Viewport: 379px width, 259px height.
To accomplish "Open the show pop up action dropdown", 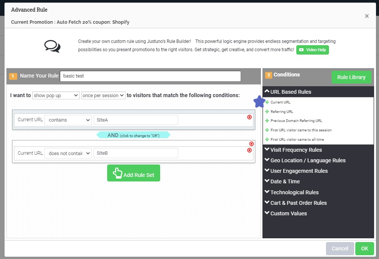I will 56,95.
